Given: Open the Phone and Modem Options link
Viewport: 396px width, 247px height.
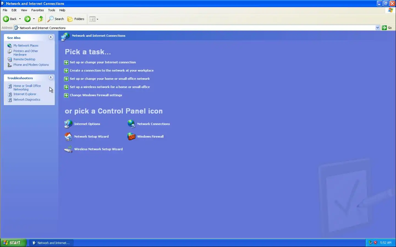Looking at the screenshot, I should (31, 65).
